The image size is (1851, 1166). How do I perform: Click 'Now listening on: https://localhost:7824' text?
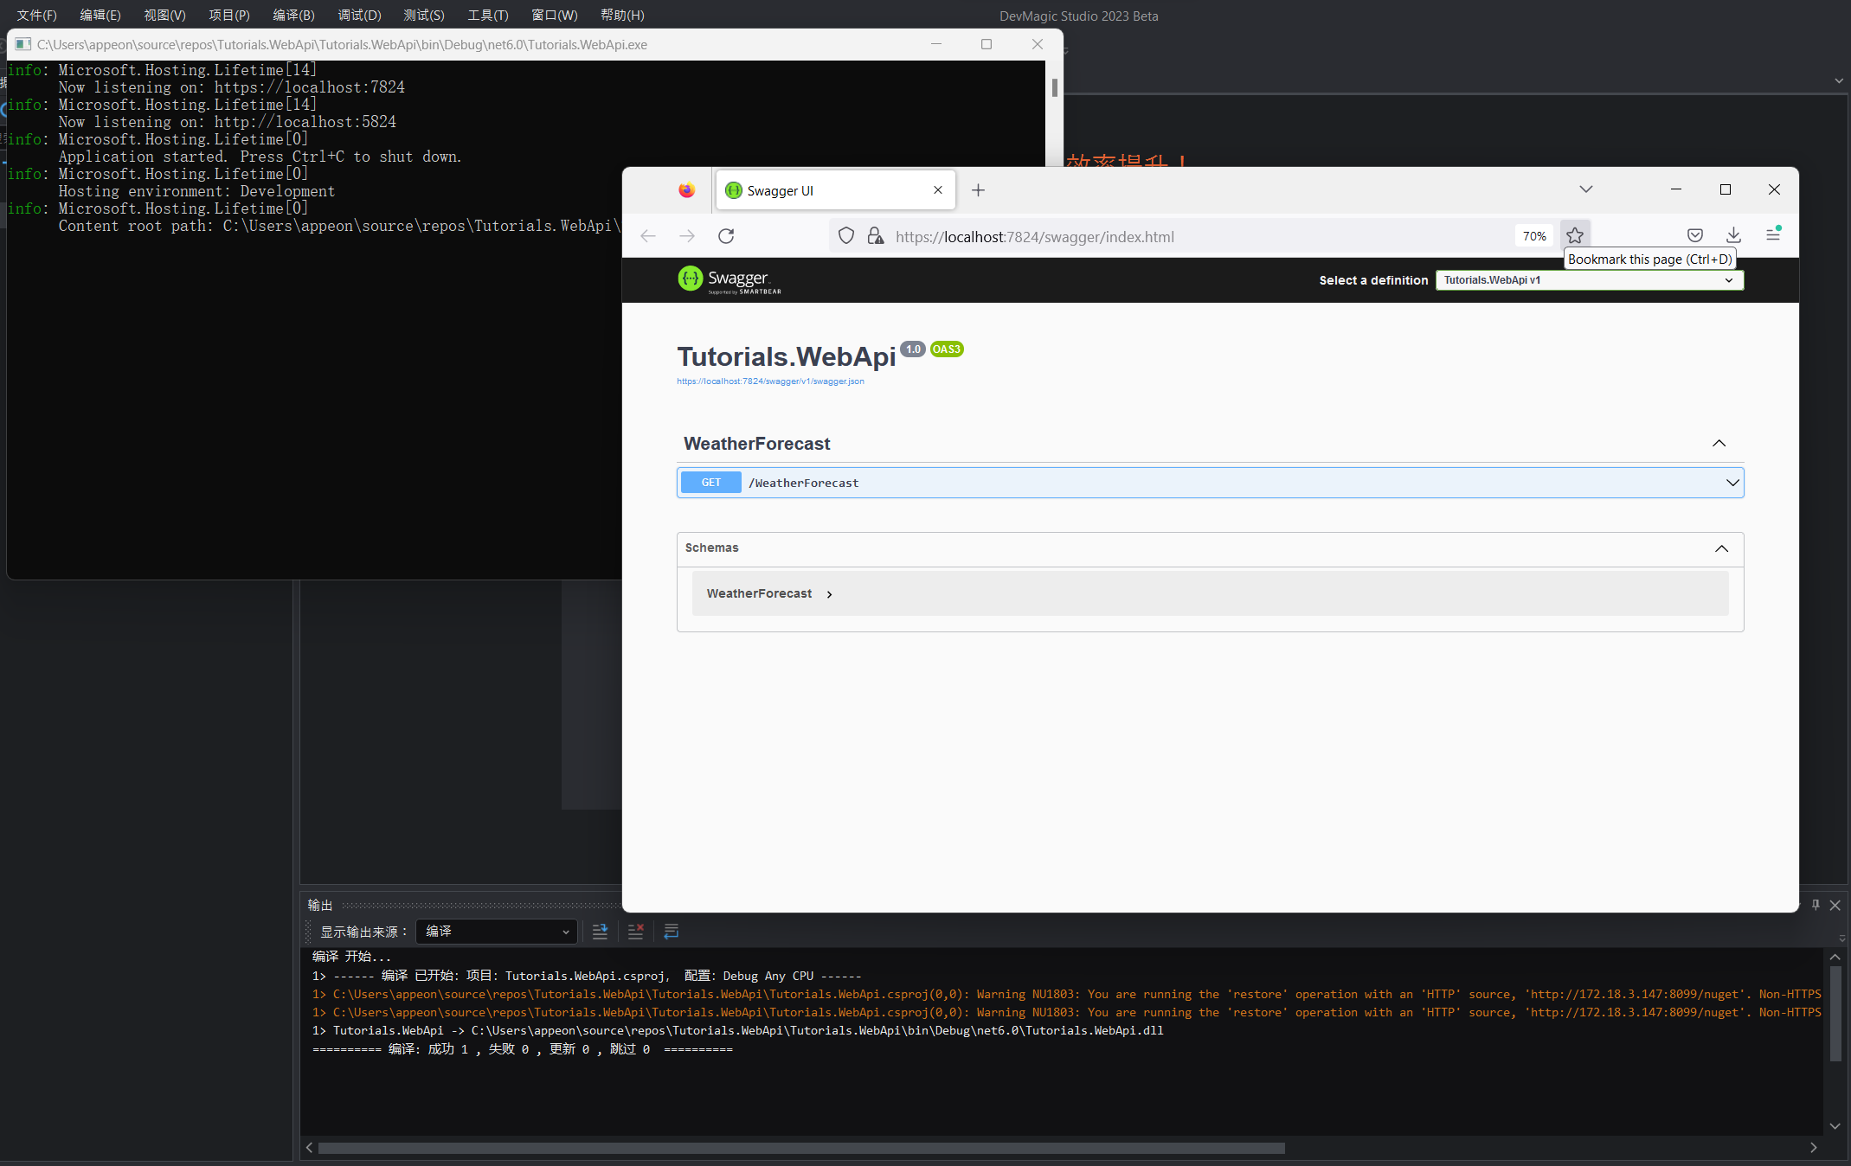pos(232,87)
